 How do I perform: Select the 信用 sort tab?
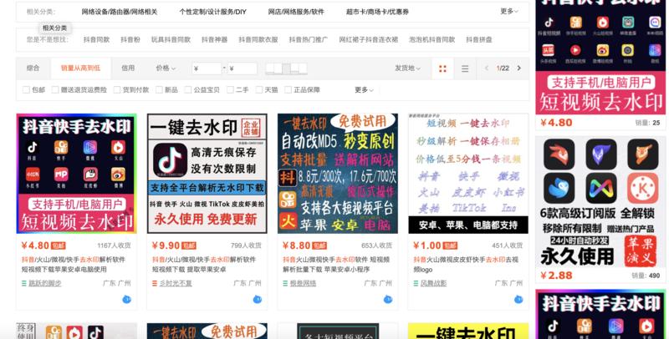(x=128, y=68)
